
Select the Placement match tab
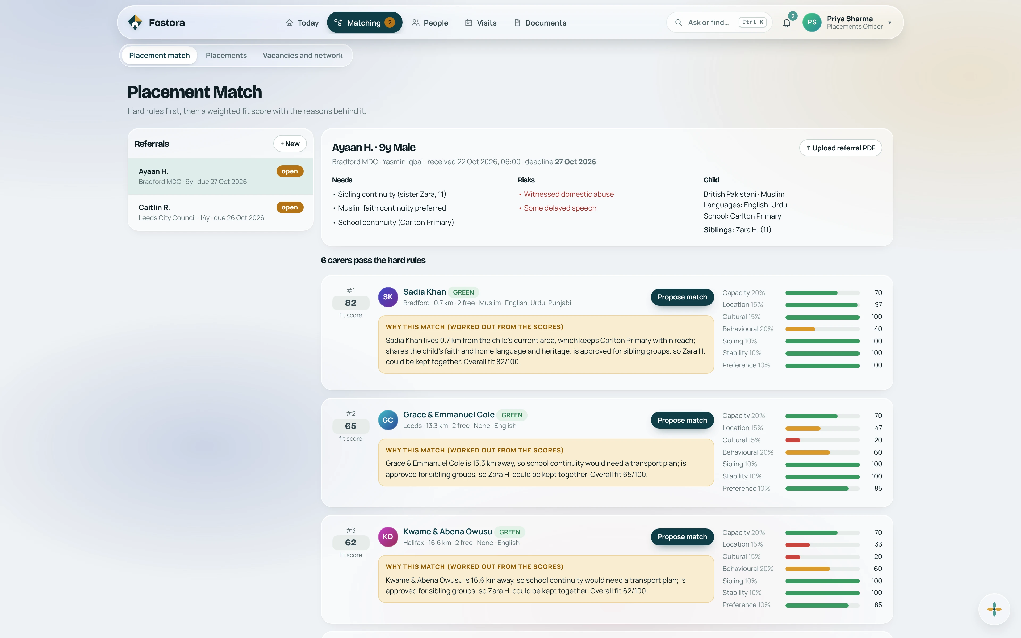(x=160, y=55)
